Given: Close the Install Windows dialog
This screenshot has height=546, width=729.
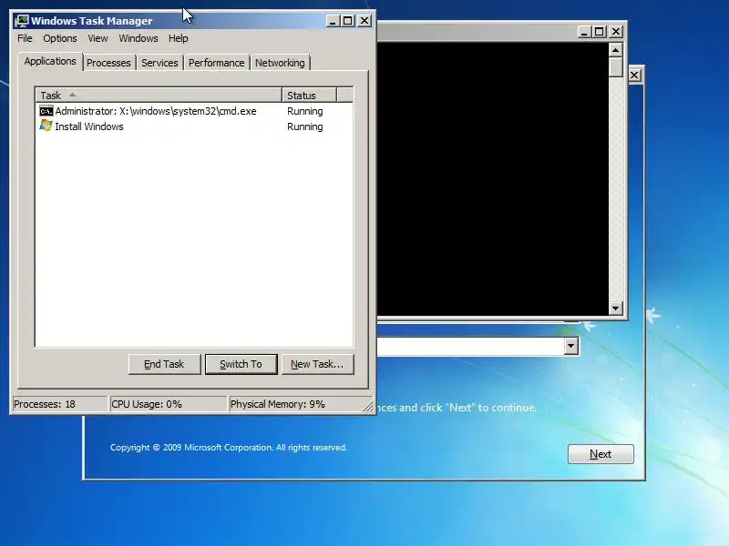Looking at the screenshot, I should coord(634,76).
